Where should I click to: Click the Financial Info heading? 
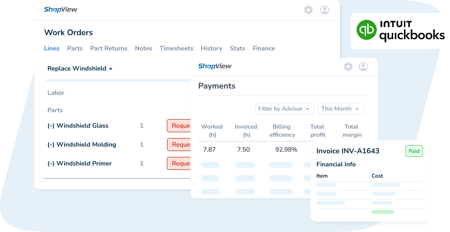[x=336, y=164]
